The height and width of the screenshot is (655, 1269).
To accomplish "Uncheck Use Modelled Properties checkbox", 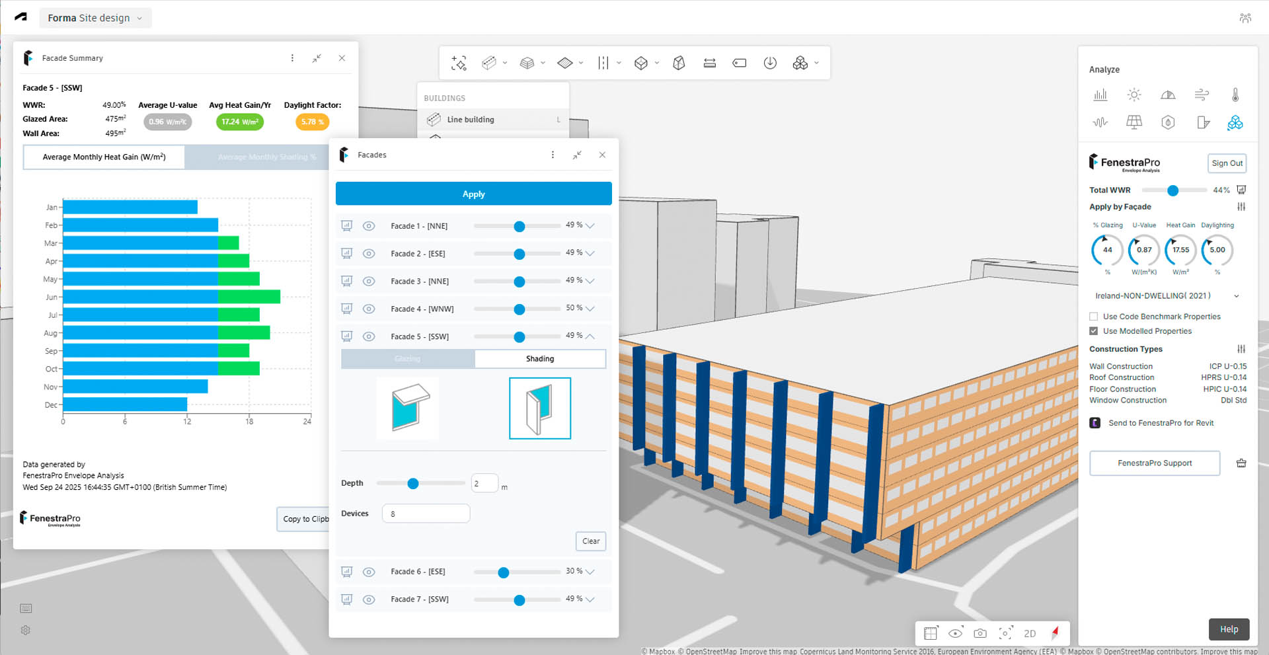I will [x=1094, y=331].
